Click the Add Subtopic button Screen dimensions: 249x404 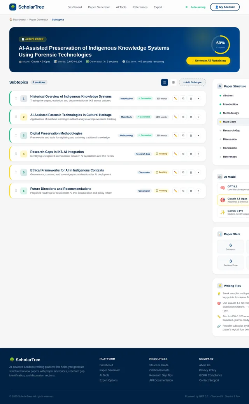tap(192, 82)
